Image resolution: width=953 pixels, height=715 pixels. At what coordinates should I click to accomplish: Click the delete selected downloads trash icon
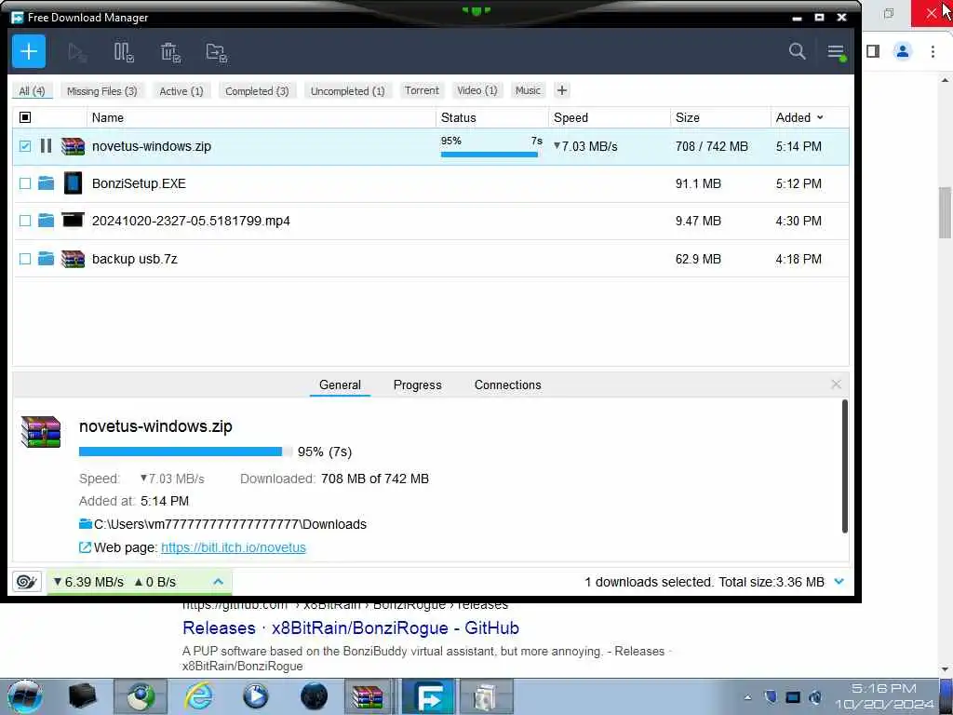tap(170, 52)
